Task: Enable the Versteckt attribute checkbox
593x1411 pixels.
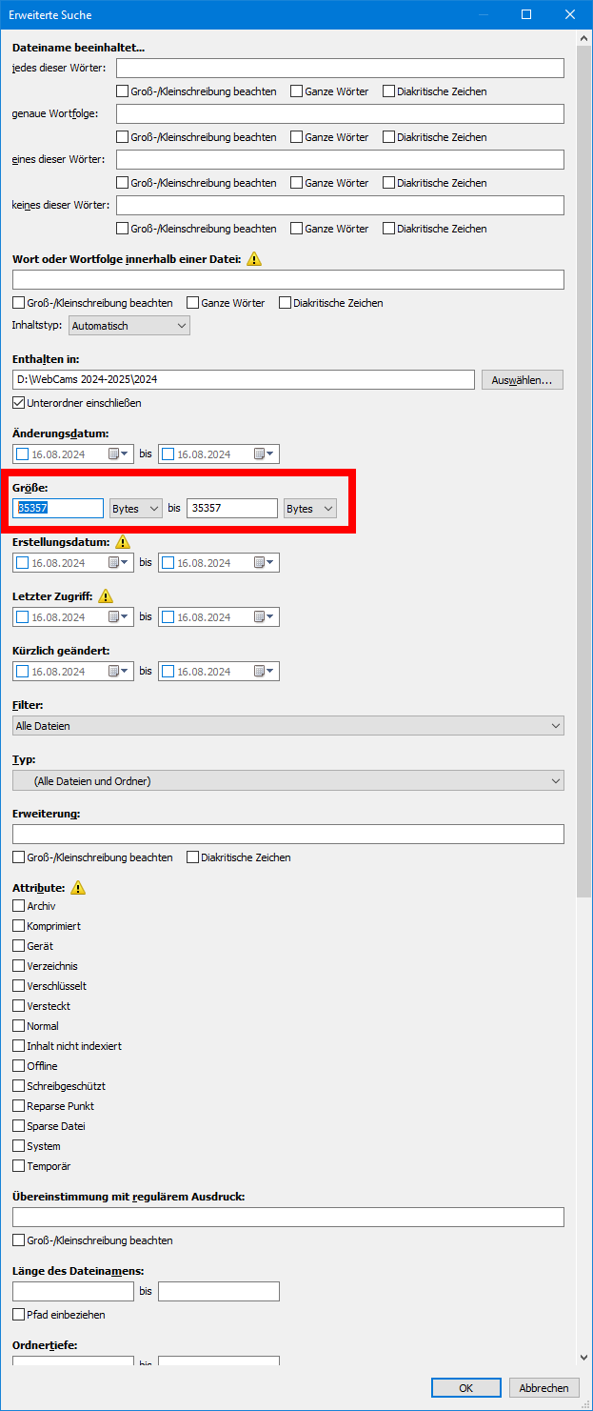Action: (x=19, y=1006)
